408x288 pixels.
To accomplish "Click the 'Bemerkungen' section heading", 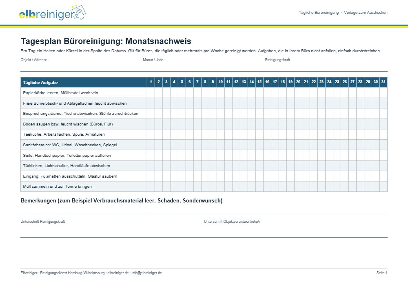I will click(122, 200).
